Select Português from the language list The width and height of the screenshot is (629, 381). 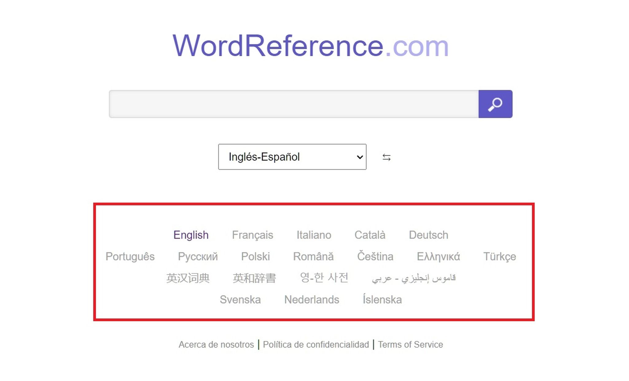(x=130, y=256)
